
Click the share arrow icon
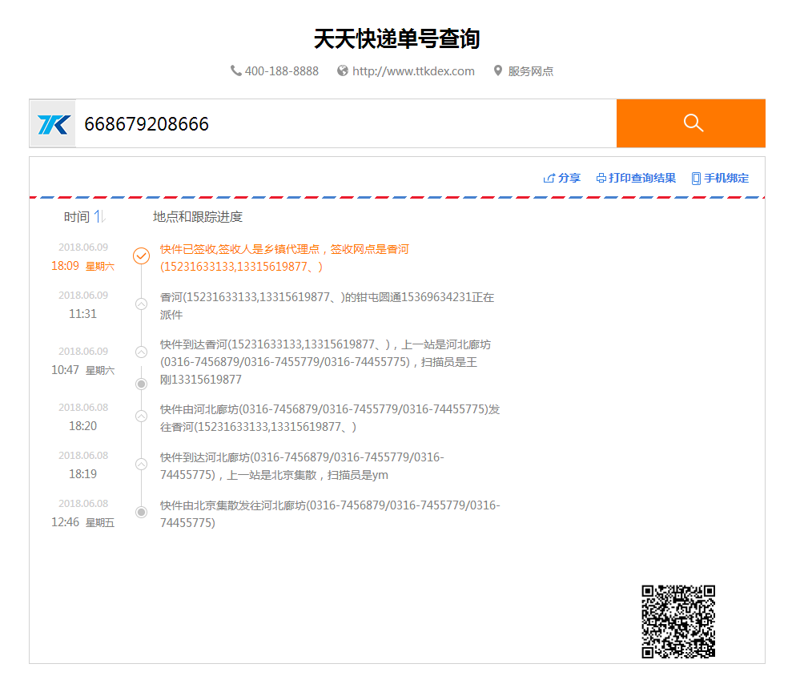coord(549,179)
